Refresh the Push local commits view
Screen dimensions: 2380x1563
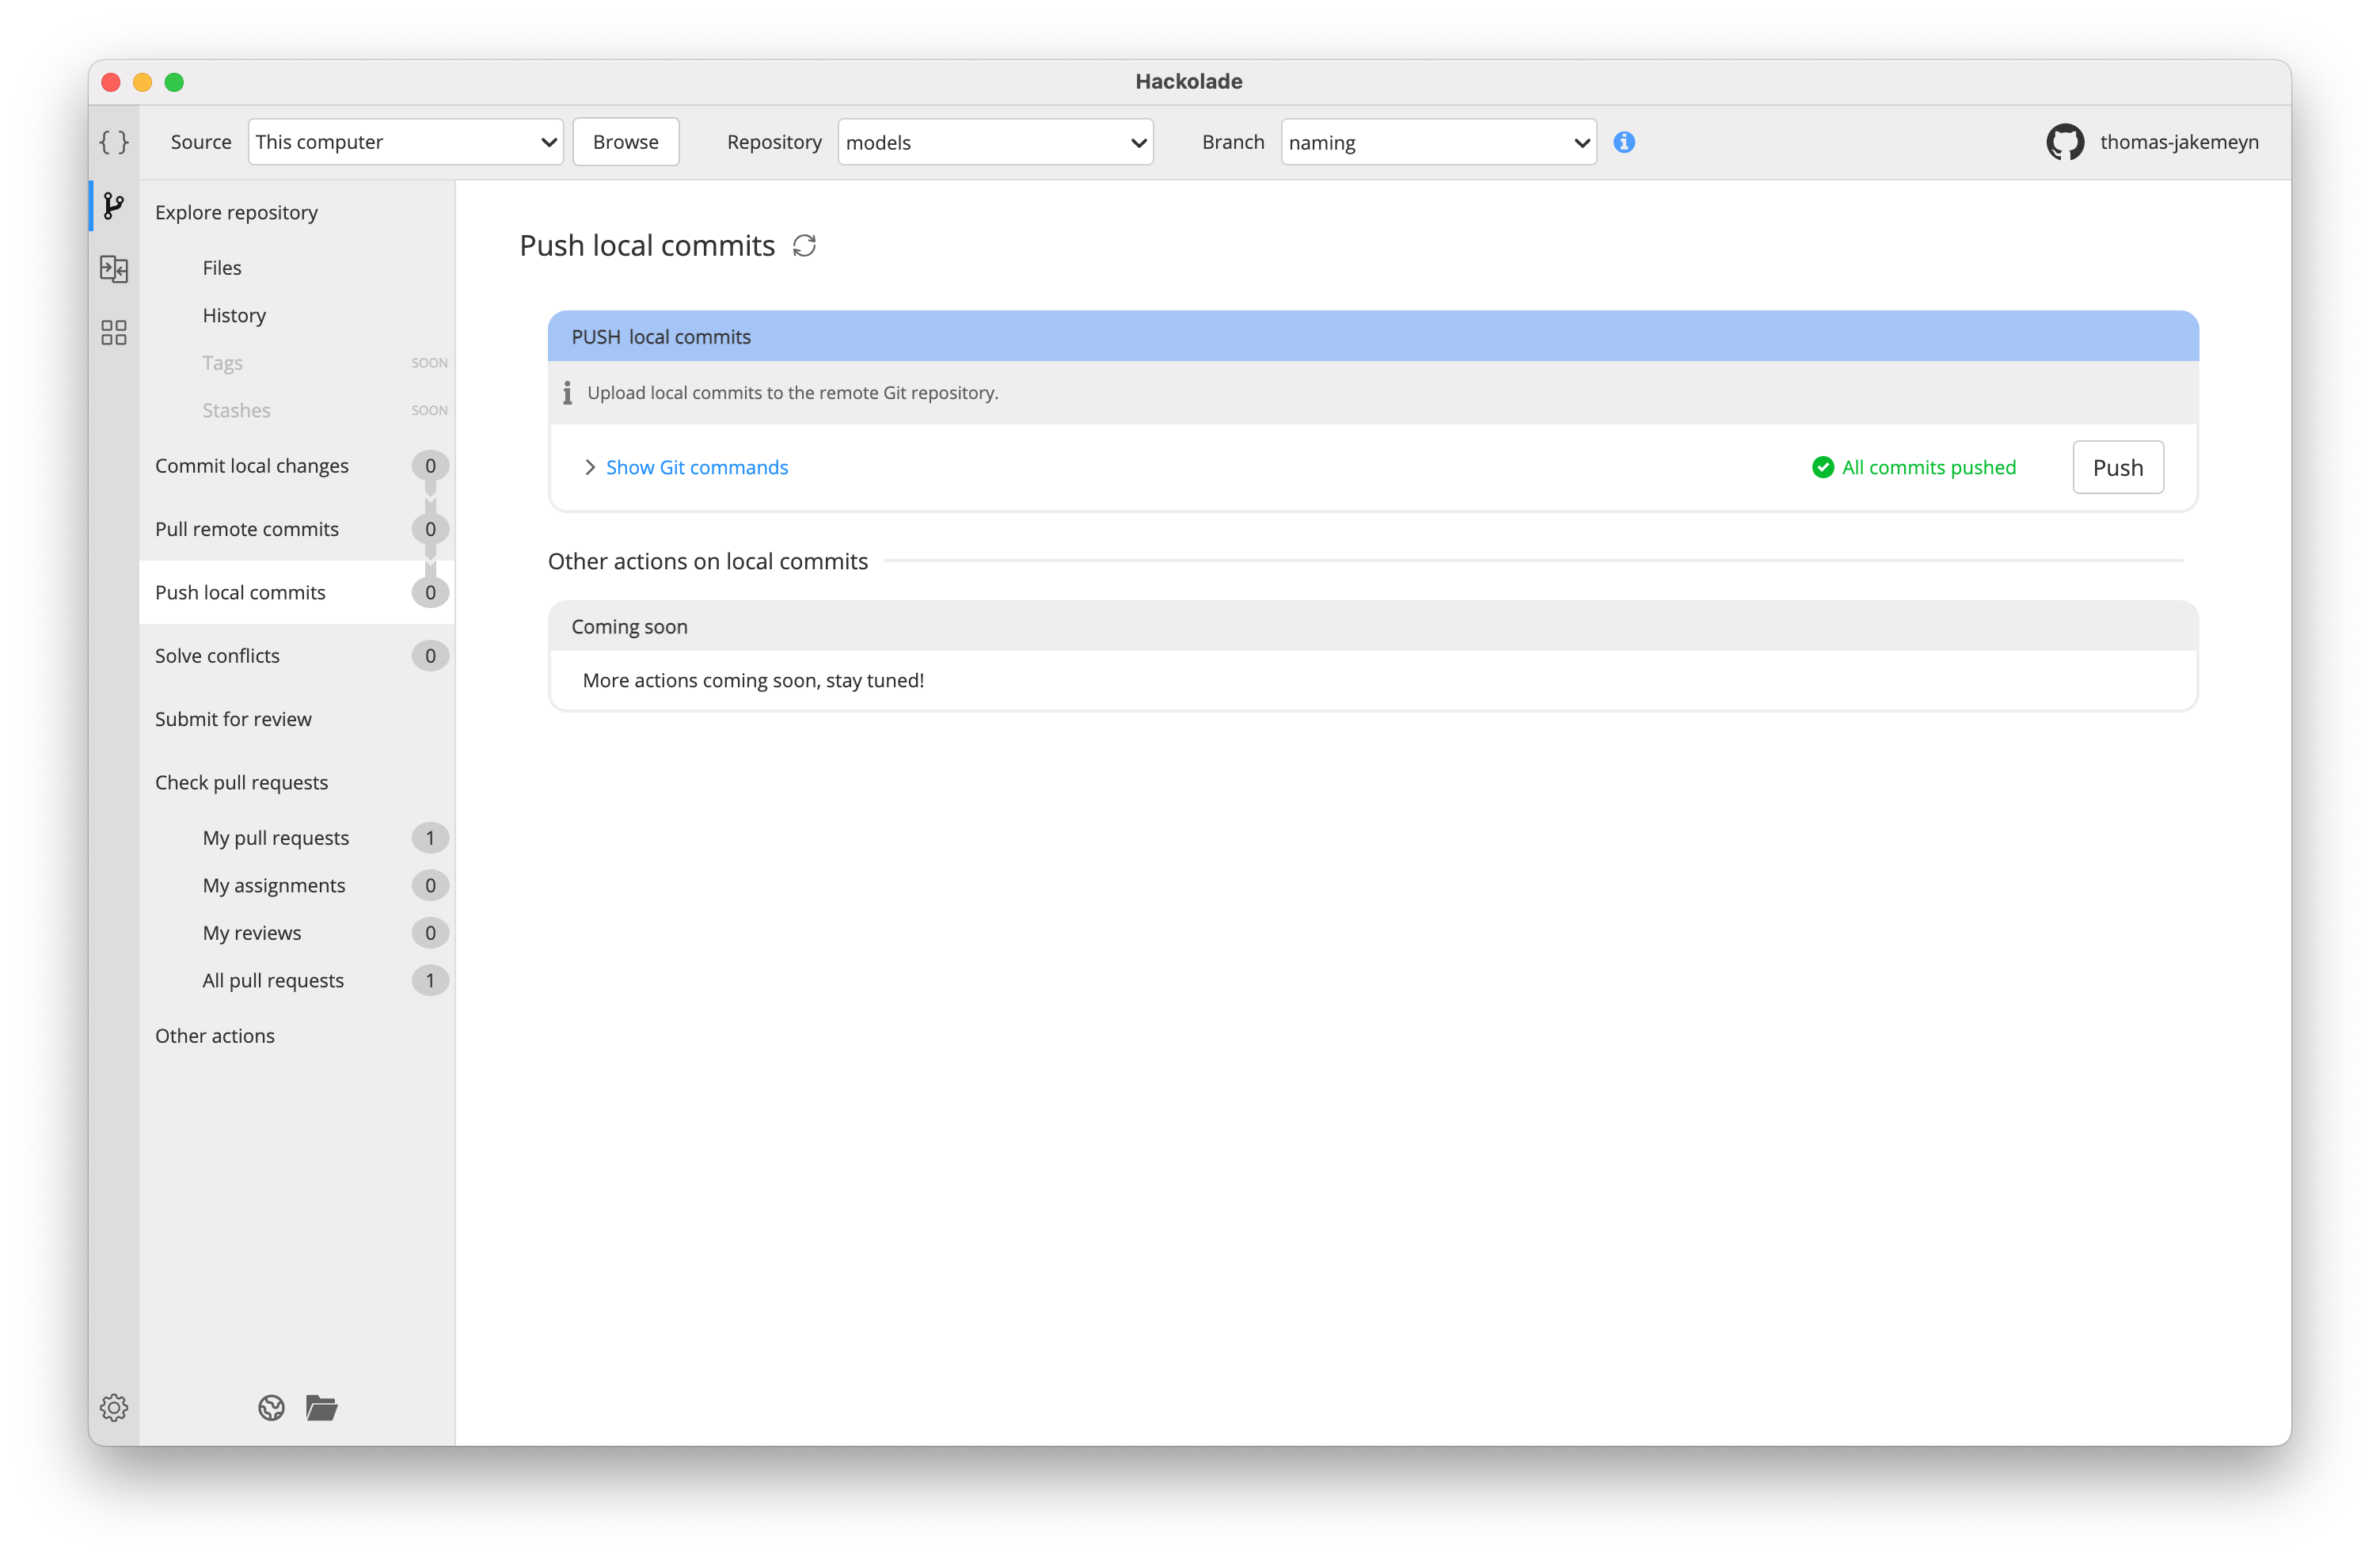tap(804, 246)
